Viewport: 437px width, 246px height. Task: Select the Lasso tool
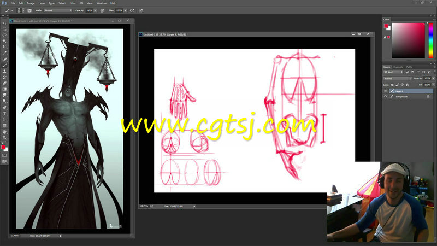[x=4, y=35]
